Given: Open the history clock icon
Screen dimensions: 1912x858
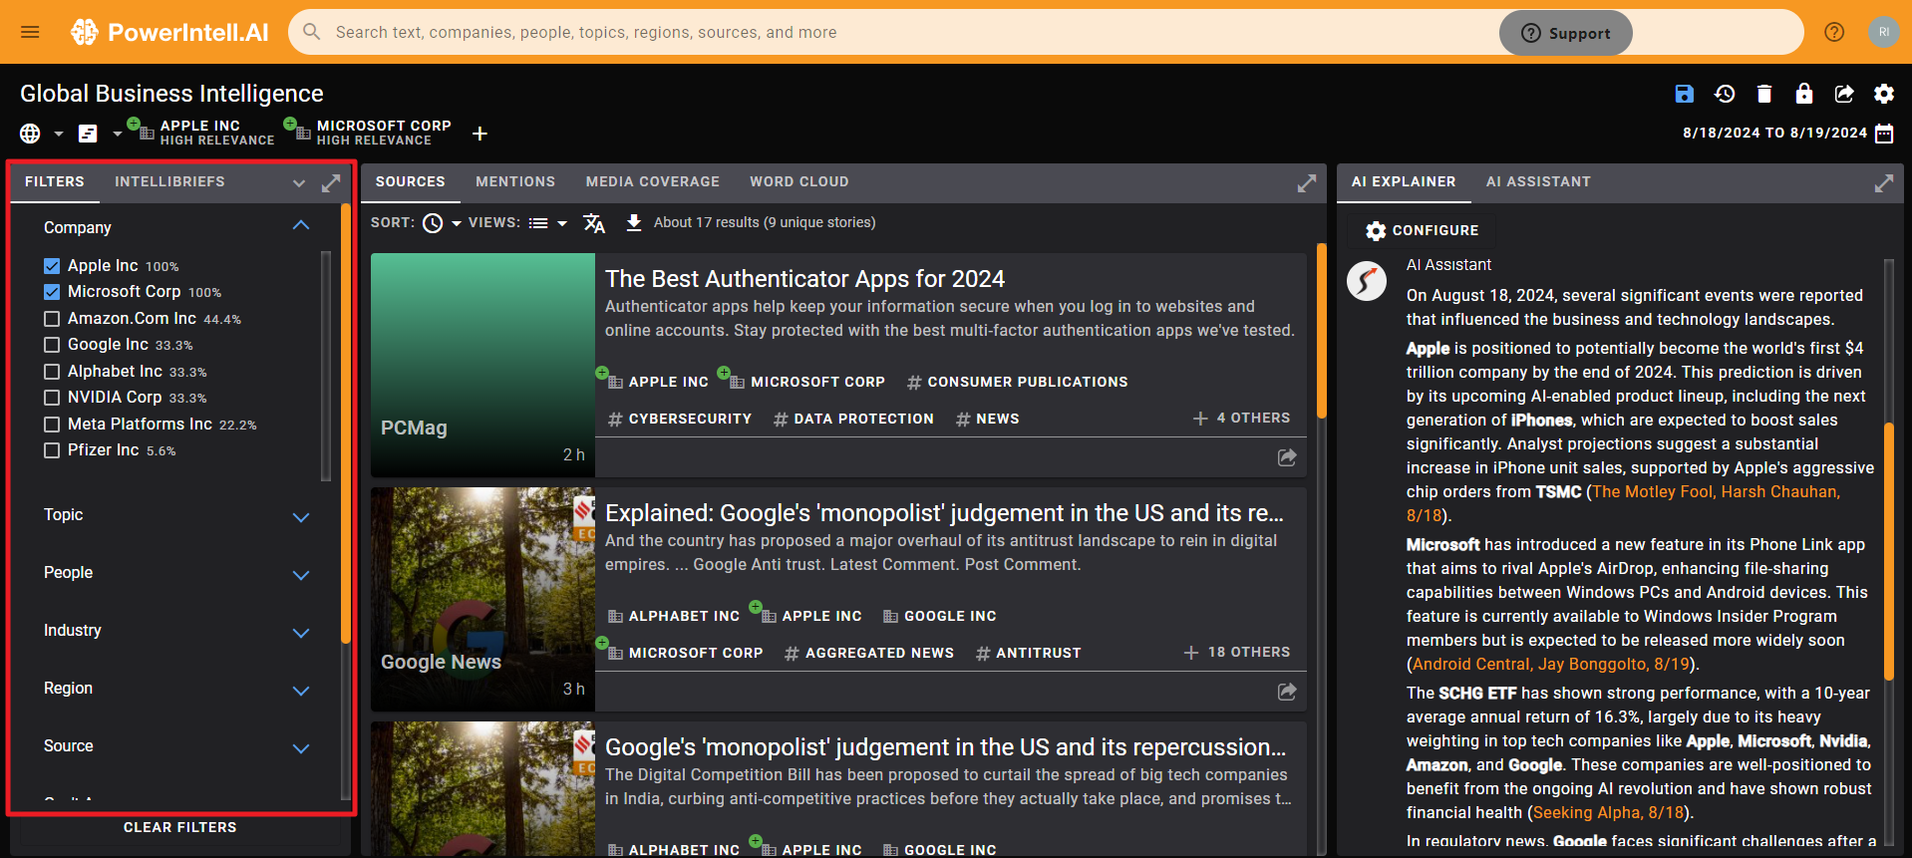Looking at the screenshot, I should click(1725, 94).
